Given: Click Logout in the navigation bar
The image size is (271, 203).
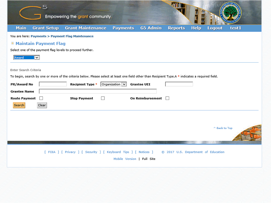Looking at the screenshot, I should 215,28.
